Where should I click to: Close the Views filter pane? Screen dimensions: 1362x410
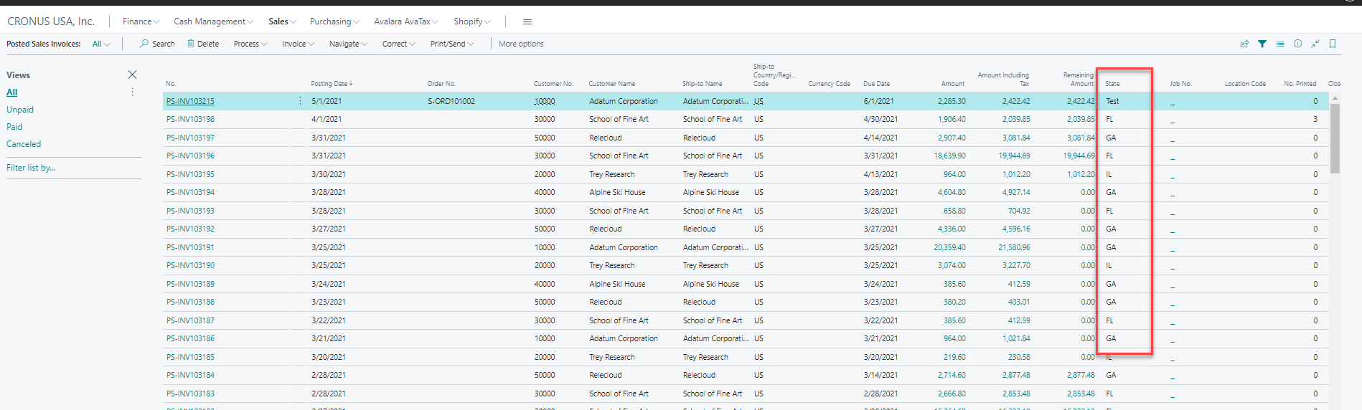tap(132, 75)
